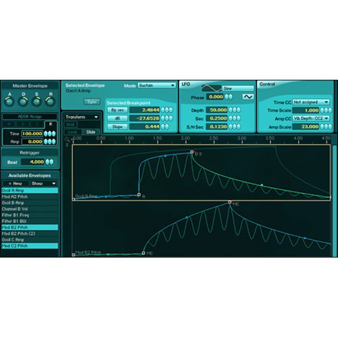Toggle the Sync button
Image resolution: width=338 pixels, height=338 pixels.
pyautogui.click(x=91, y=101)
